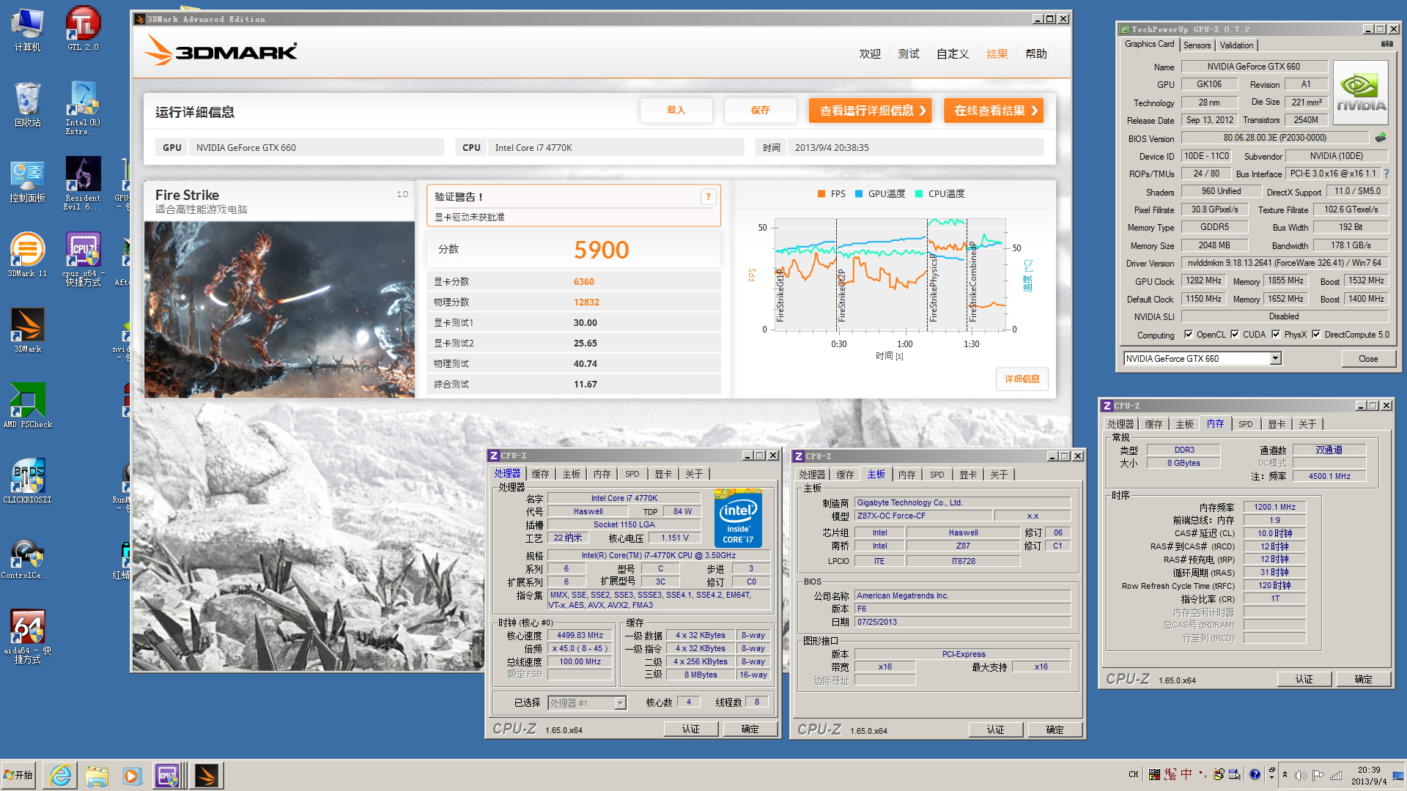This screenshot has height=791, width=1407.
Task: Click the volume speaker tray icon
Action: tap(1301, 776)
